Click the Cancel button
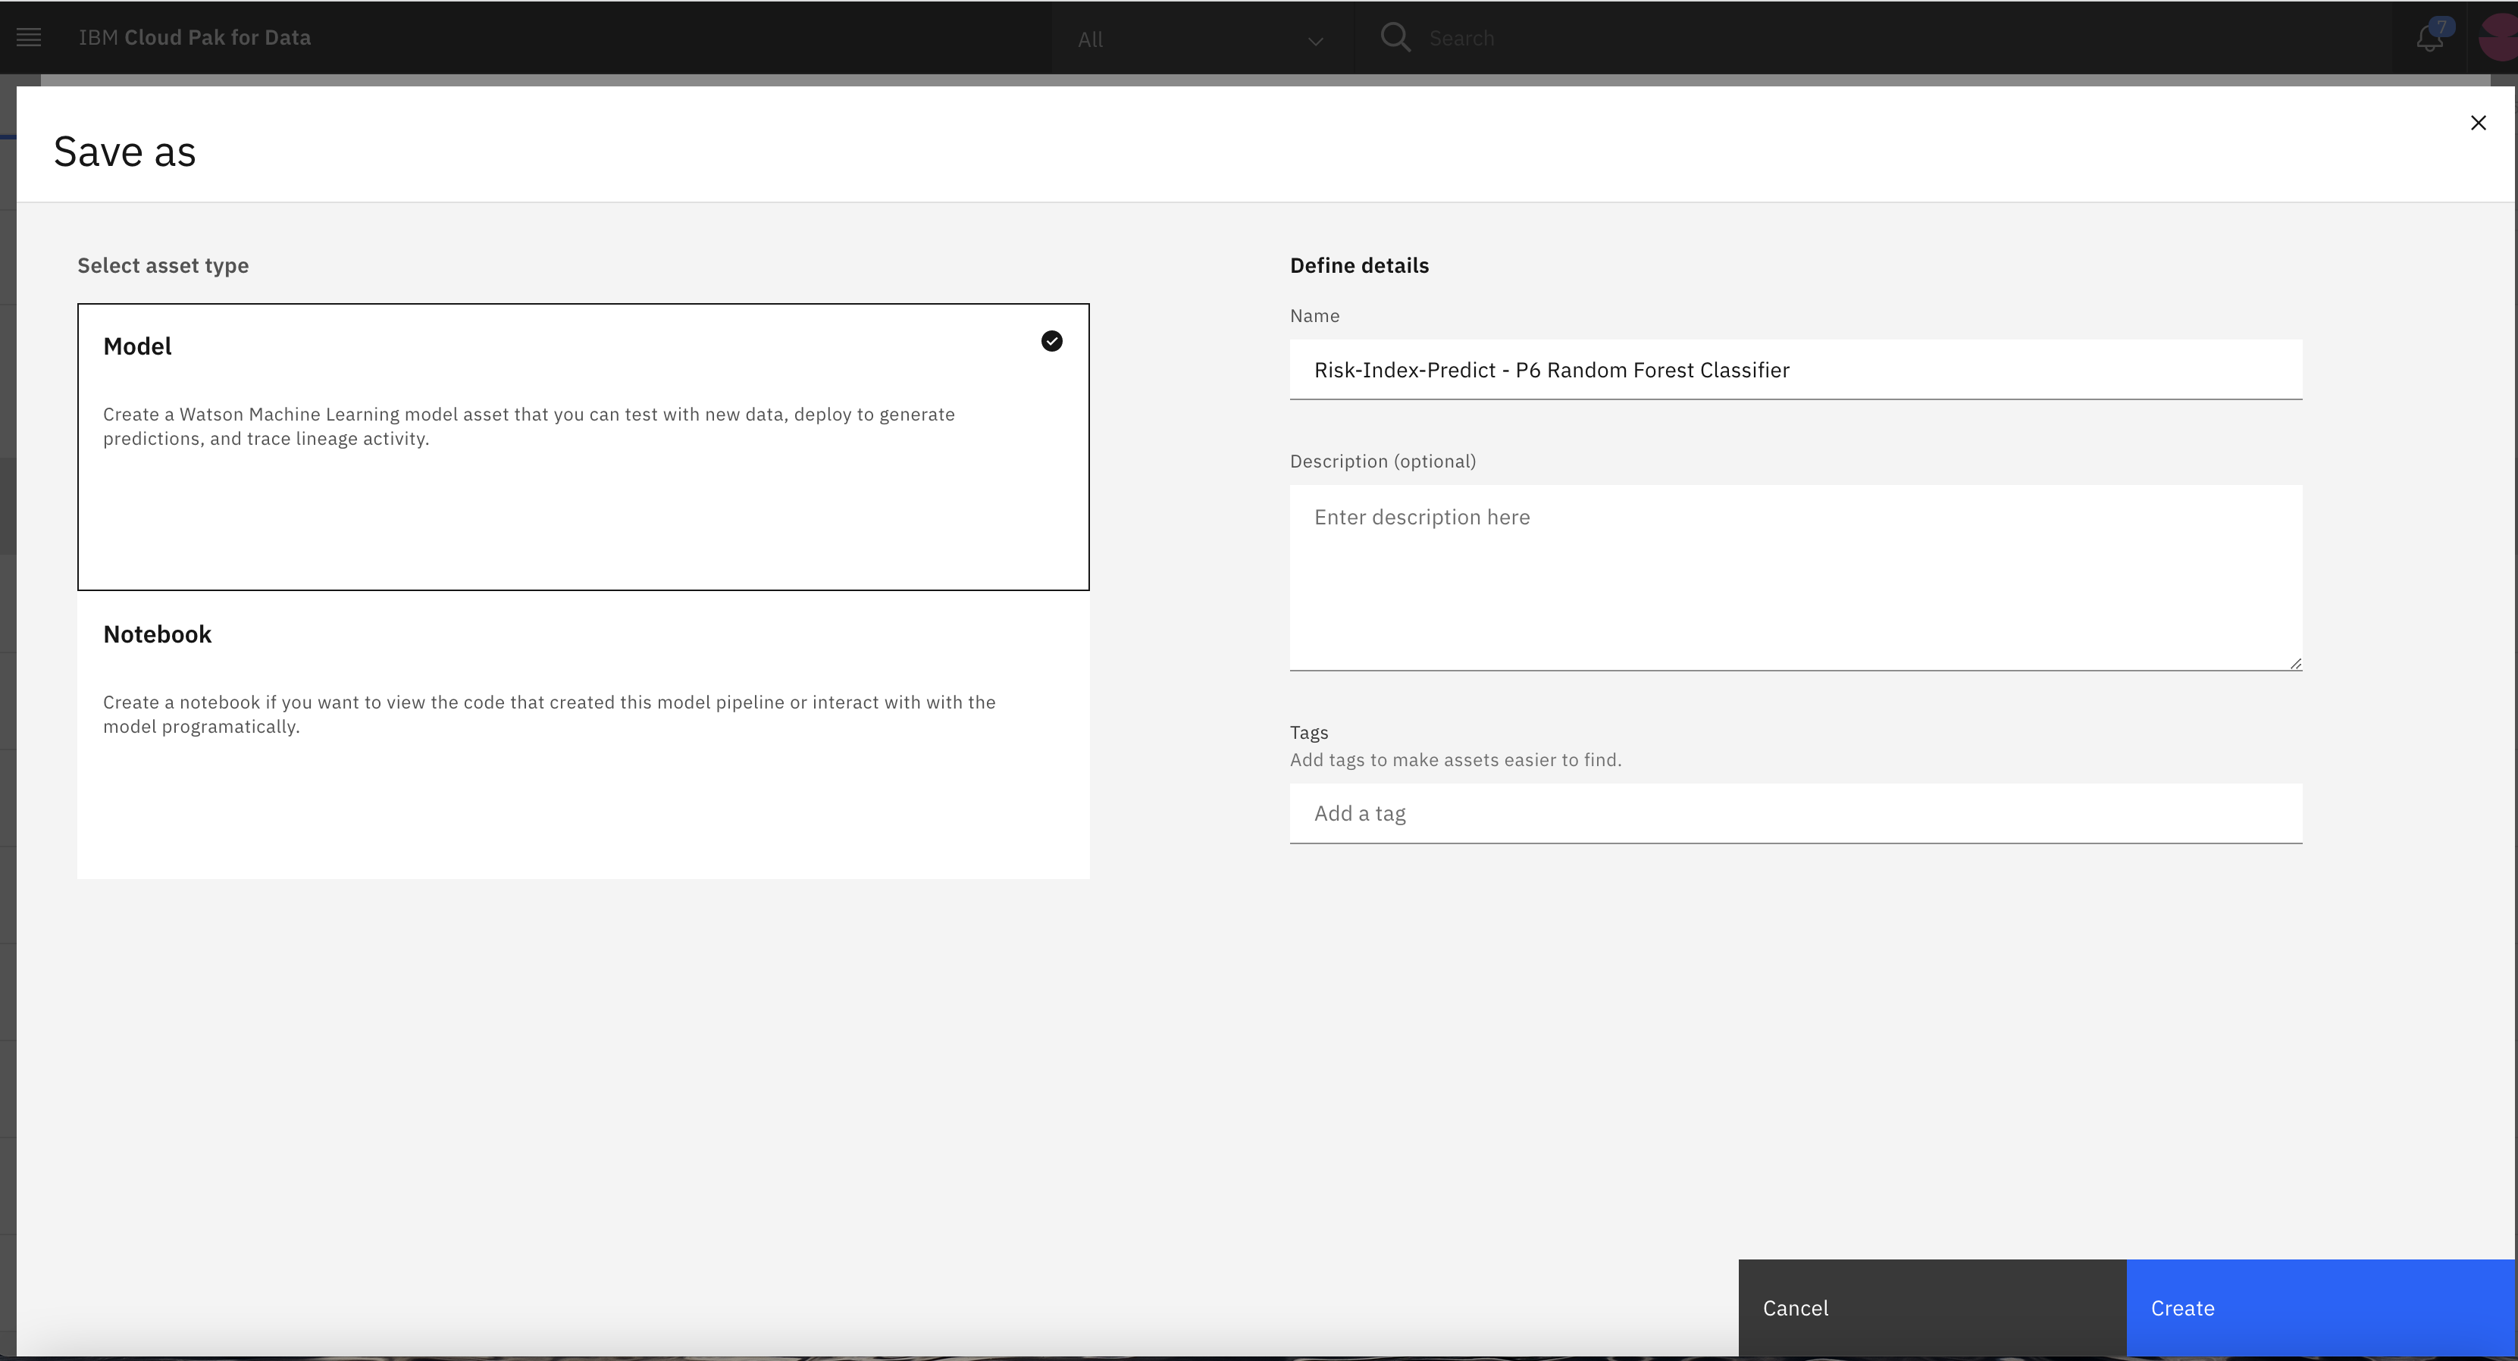The width and height of the screenshot is (2518, 1361). [x=1931, y=1307]
